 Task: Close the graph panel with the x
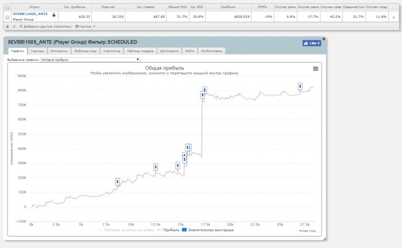click(x=323, y=39)
